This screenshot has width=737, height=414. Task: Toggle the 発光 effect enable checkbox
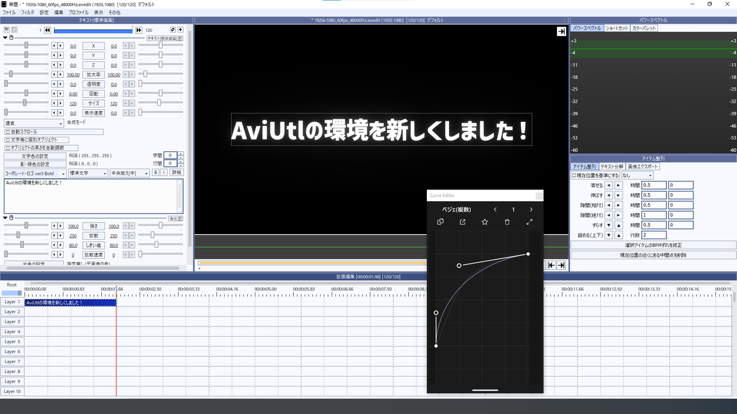pyautogui.click(x=180, y=218)
